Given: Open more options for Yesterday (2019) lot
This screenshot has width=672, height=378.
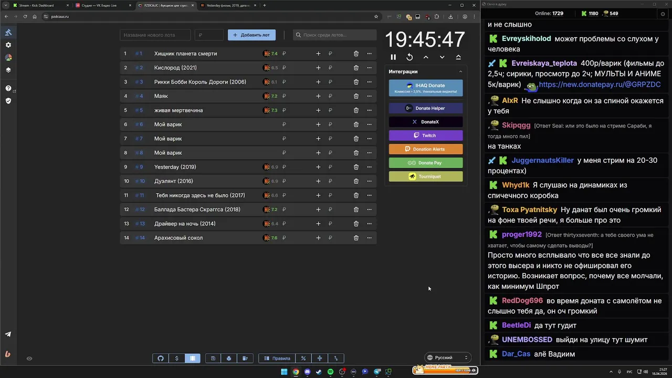Looking at the screenshot, I should point(369,167).
